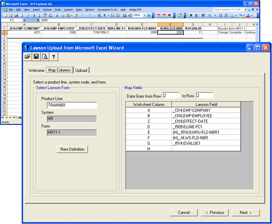Click the first Adobe PDF convert icon in Excel
This screenshot has width=272, height=224.
(x=159, y=15)
